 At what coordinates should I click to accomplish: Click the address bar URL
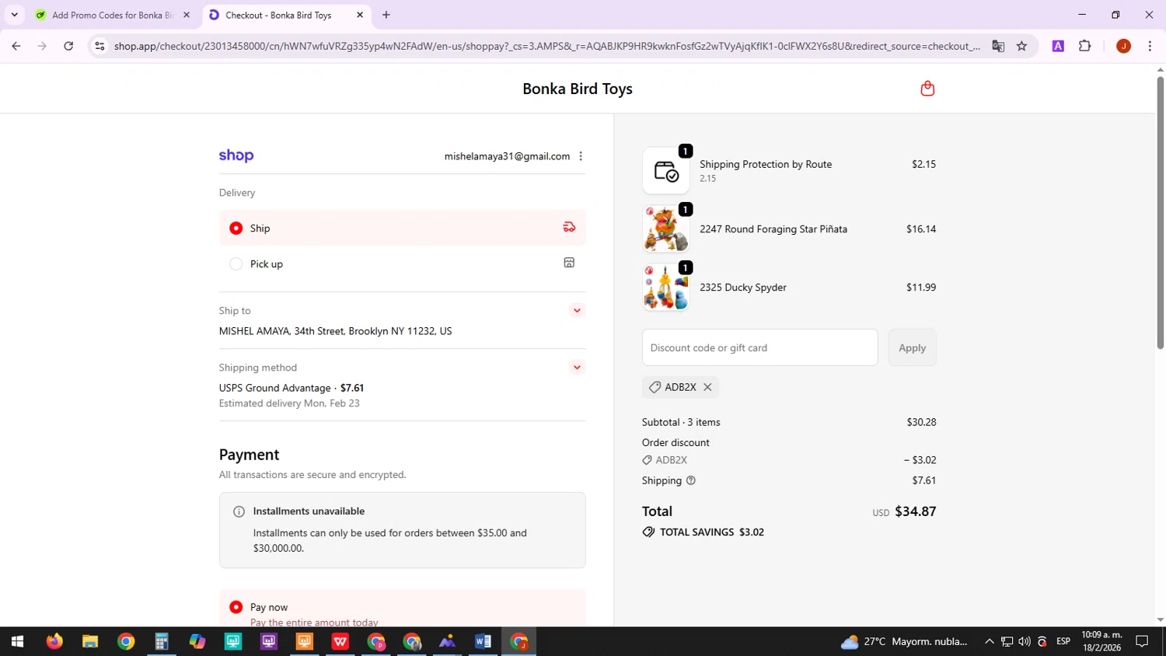(x=546, y=46)
